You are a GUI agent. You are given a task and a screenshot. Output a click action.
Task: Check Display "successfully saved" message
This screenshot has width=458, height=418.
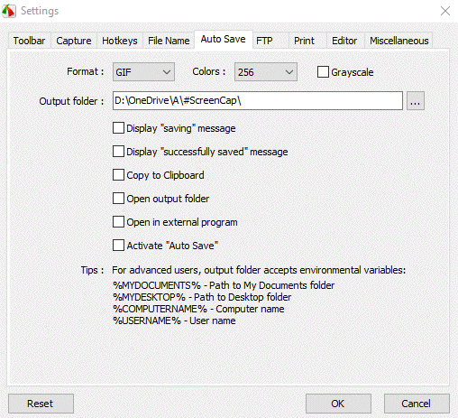pyautogui.click(x=118, y=152)
